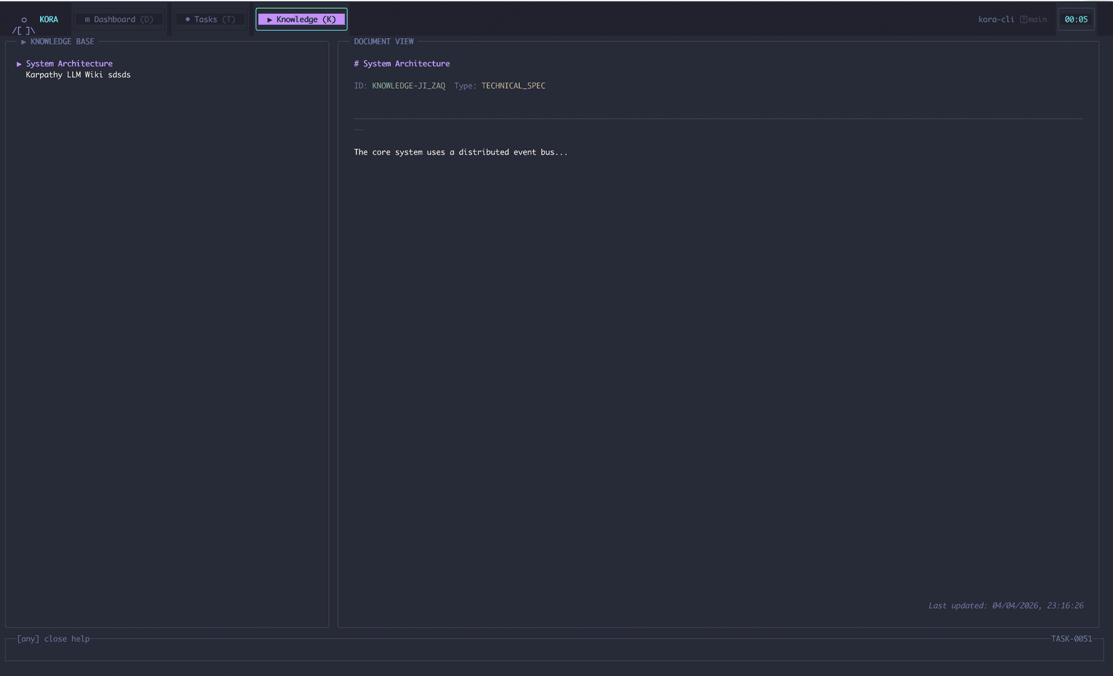
Task: Click the play arrow icon on the Knowledge tab
Action: (x=269, y=19)
